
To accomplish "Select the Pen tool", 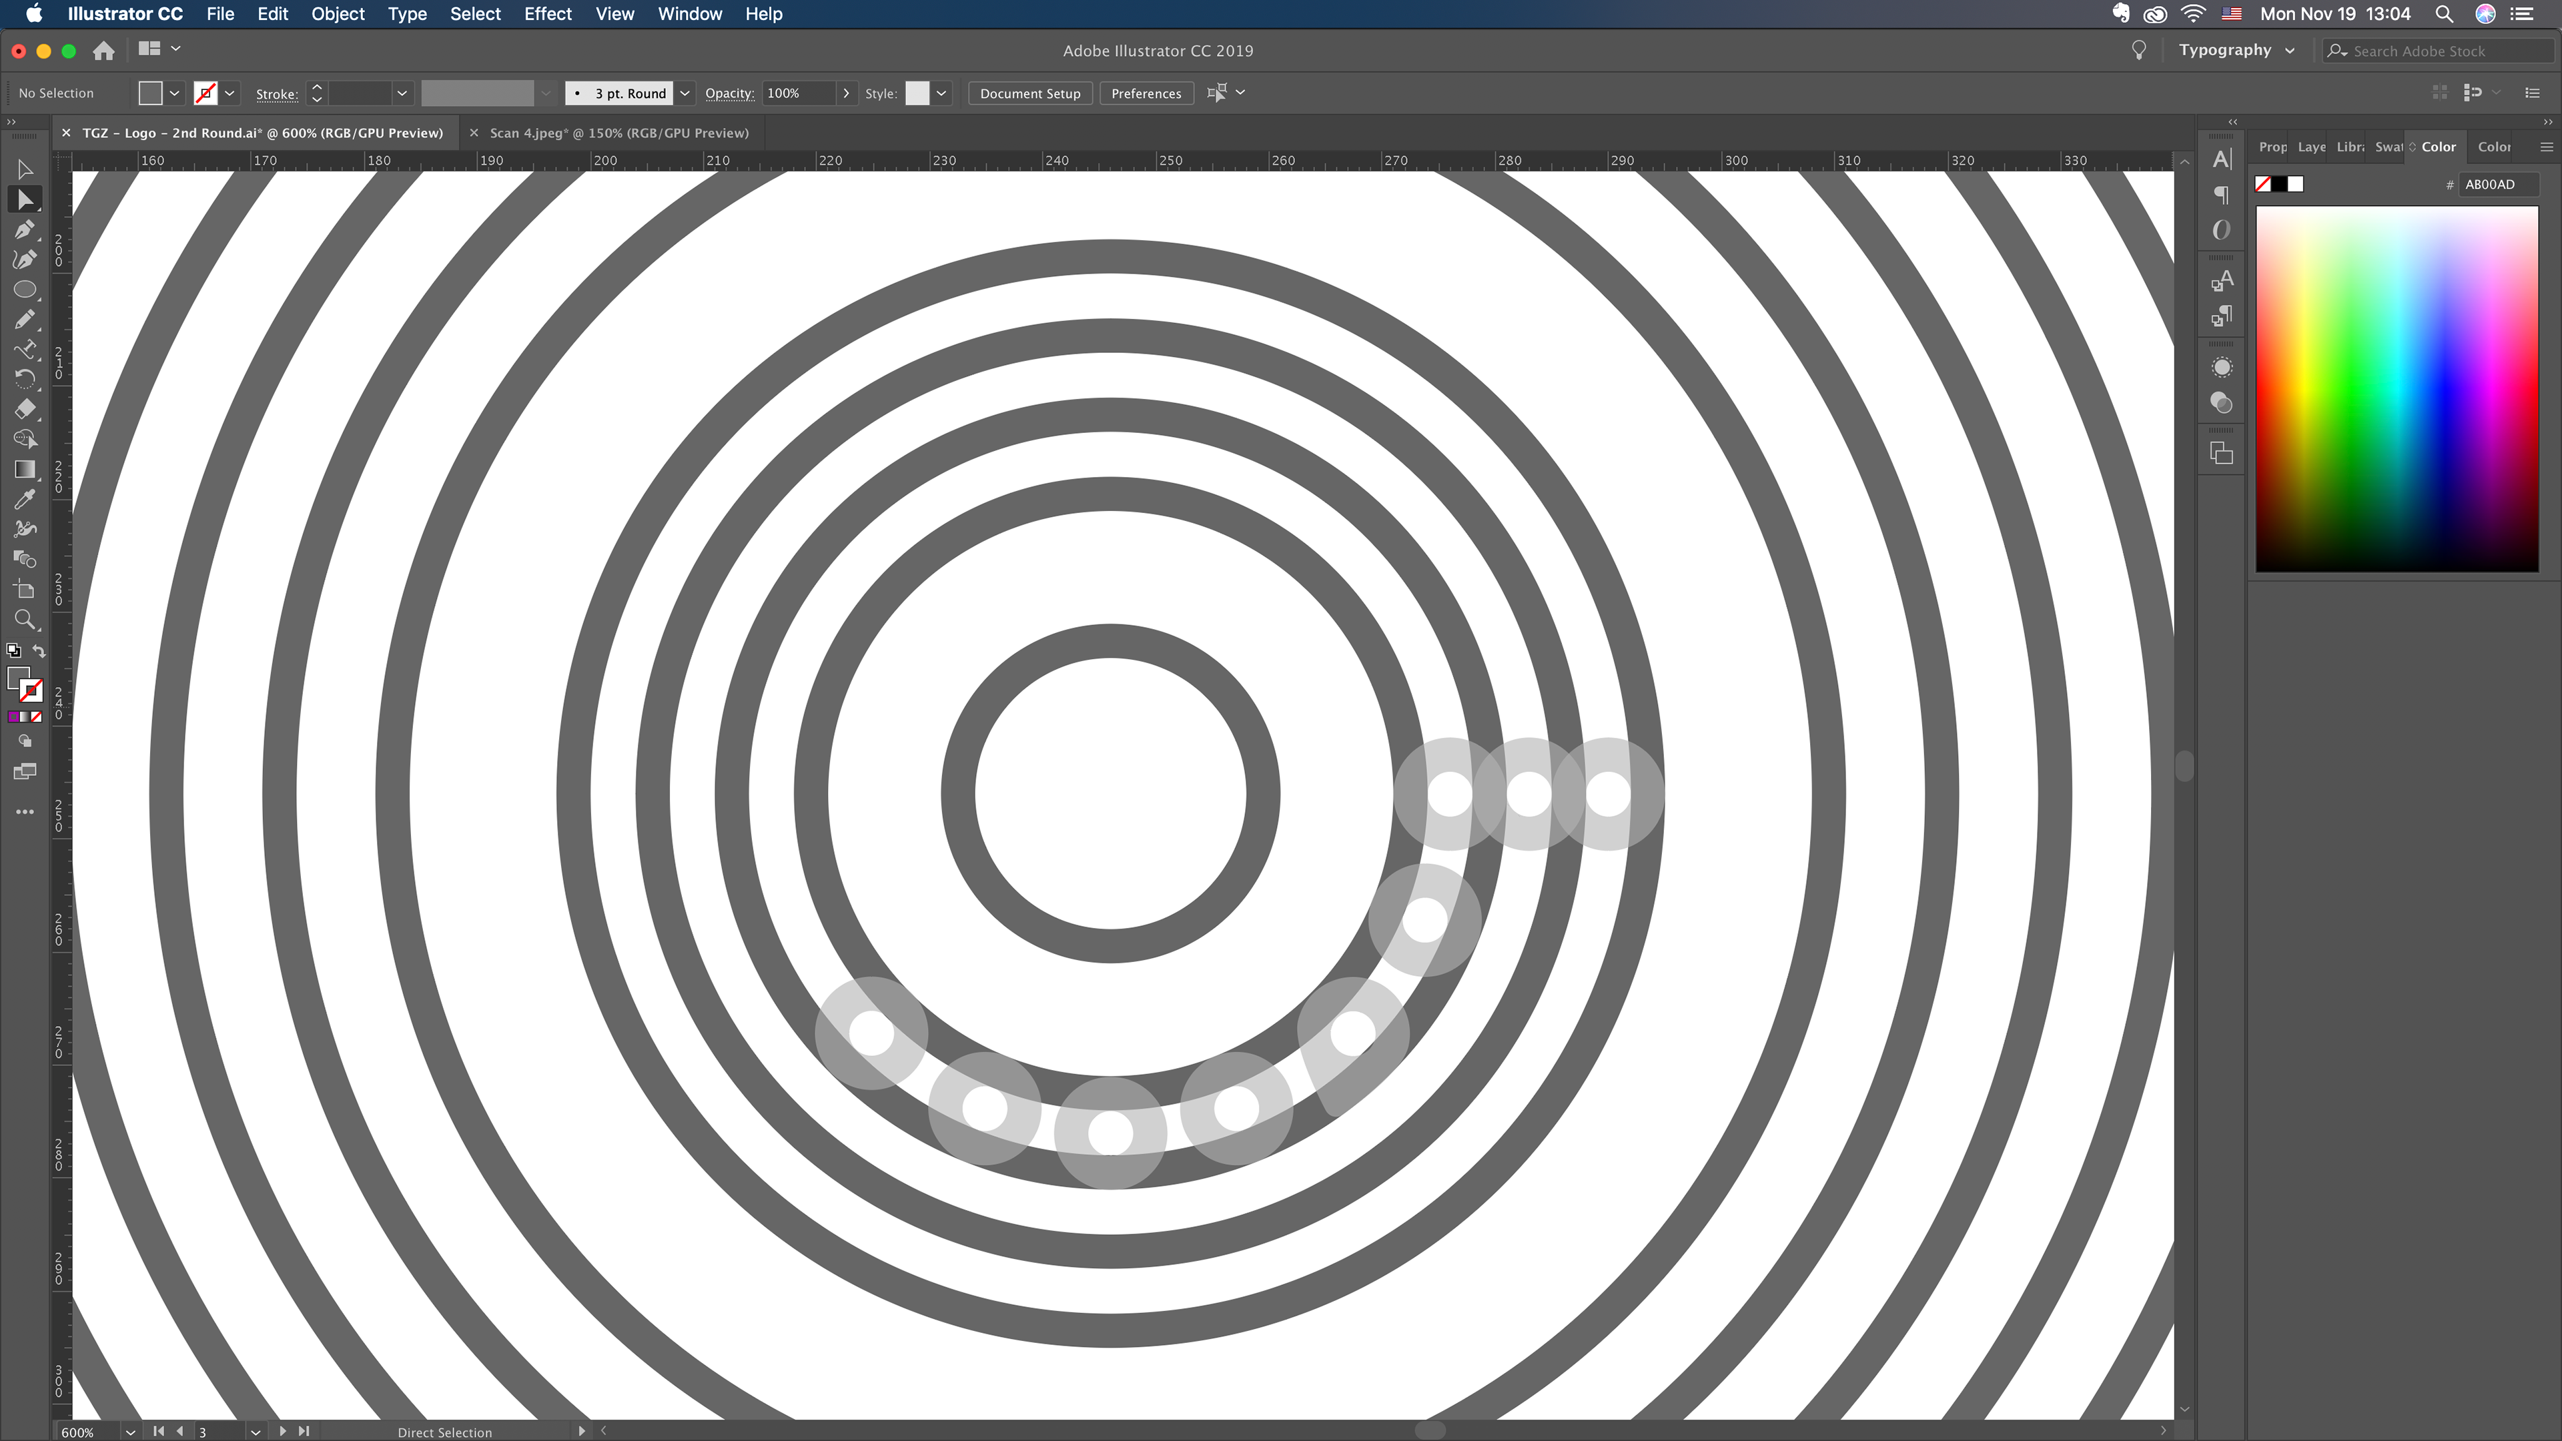I will pyautogui.click(x=25, y=229).
